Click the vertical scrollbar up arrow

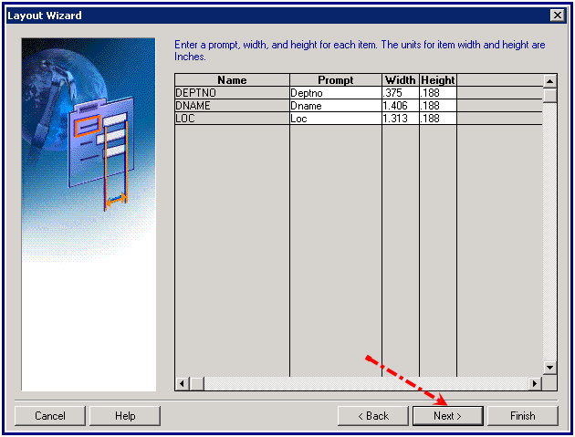549,80
